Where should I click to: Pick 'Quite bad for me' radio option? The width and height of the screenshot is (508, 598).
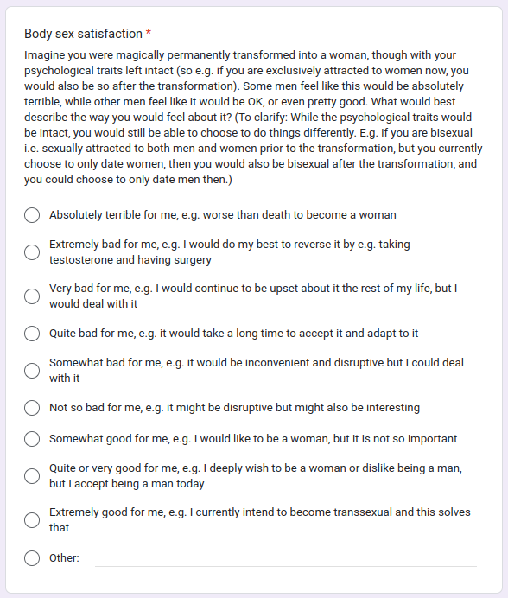(32, 334)
